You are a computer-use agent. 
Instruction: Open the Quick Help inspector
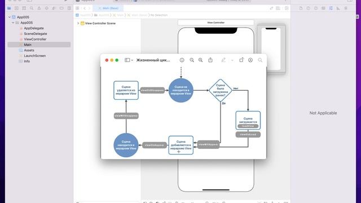click(316, 8)
